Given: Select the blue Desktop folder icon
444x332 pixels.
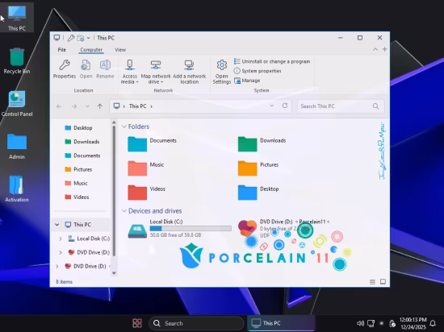Looking at the screenshot, I should click(248, 193).
